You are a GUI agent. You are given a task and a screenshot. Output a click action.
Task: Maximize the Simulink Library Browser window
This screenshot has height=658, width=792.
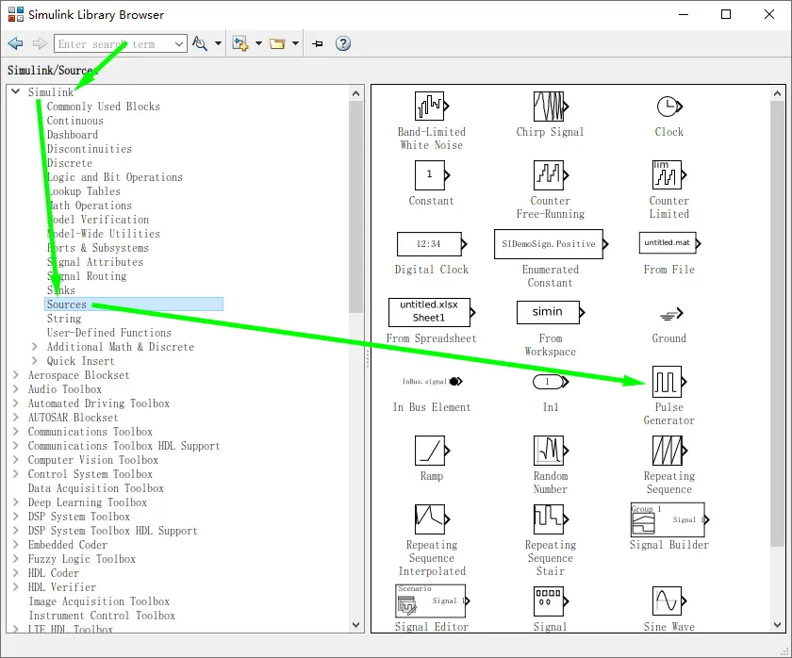tap(726, 14)
